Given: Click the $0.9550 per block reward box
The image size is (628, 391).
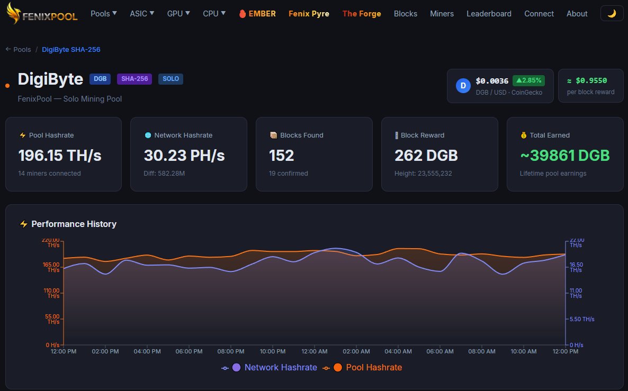Looking at the screenshot, I should tap(591, 86).
